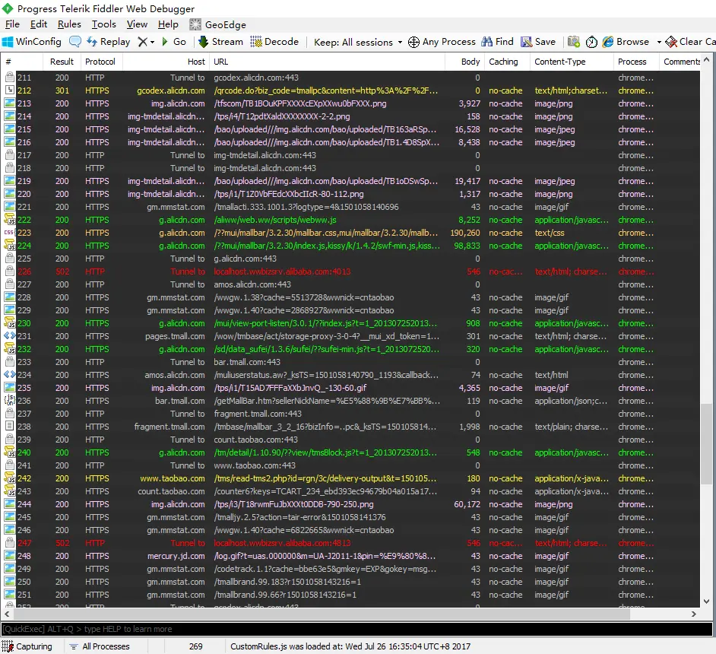Sort by the Process column header

point(636,62)
